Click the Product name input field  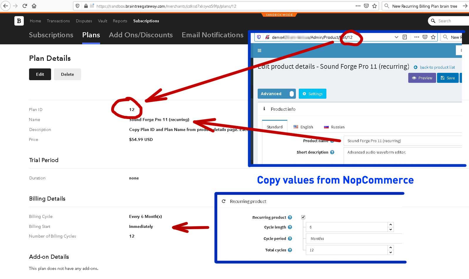coord(403,141)
